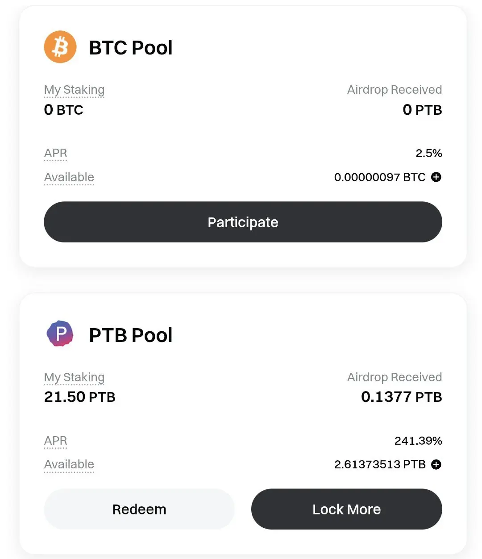
Task: Click APR label in BTC Pool
Action: 56,154
